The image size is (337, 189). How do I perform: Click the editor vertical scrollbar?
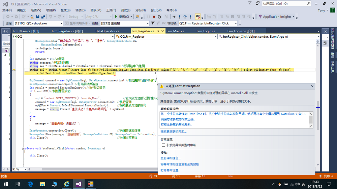(318, 105)
